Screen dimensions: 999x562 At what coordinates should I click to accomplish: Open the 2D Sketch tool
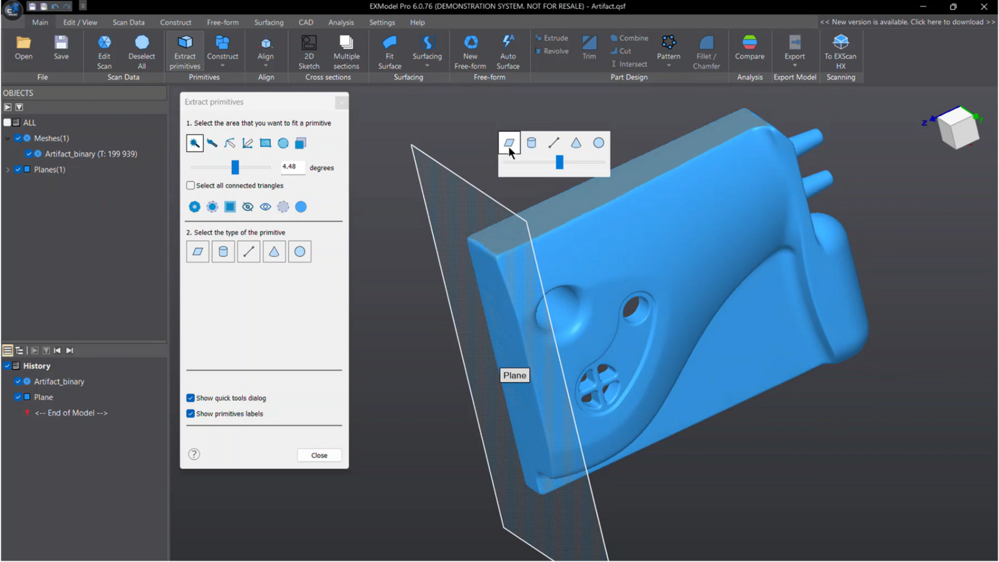[x=308, y=51]
